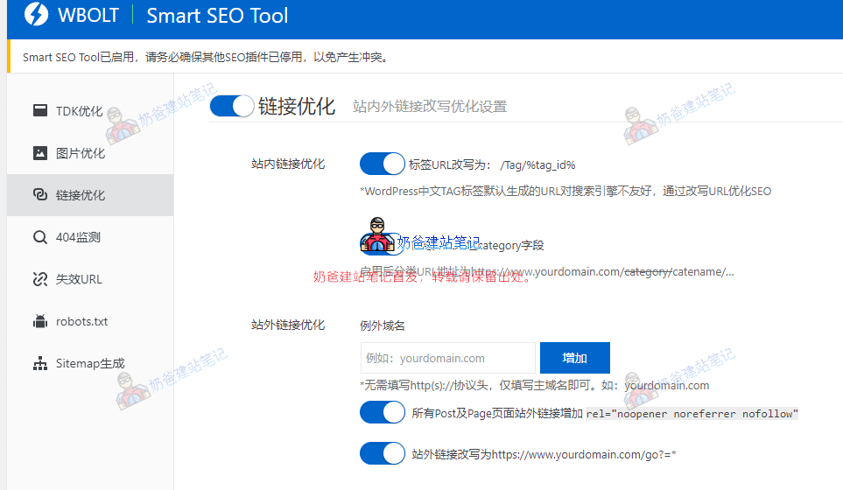Click the 失效URL broken link icon
Screen dimensions: 843x490
coord(39,279)
